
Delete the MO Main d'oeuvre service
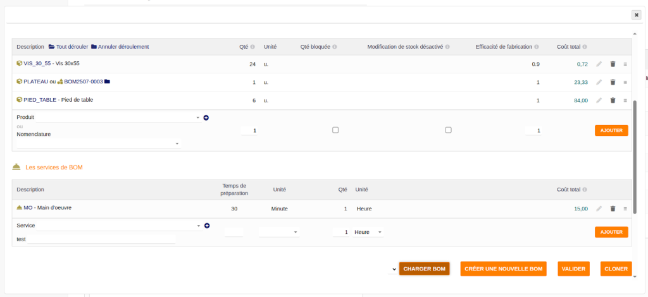(x=613, y=209)
